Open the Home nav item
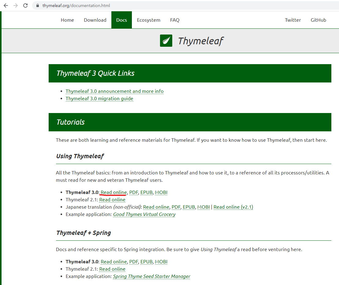Screen dimensions: 339x285 click(67, 20)
